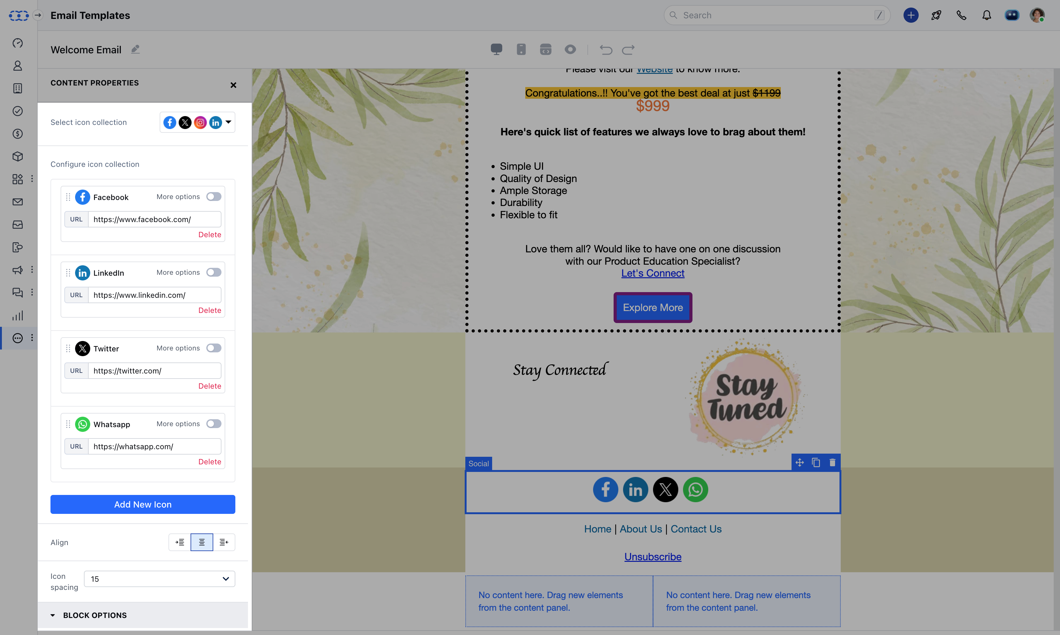
Task: Select center alignment option
Action: [x=202, y=542]
